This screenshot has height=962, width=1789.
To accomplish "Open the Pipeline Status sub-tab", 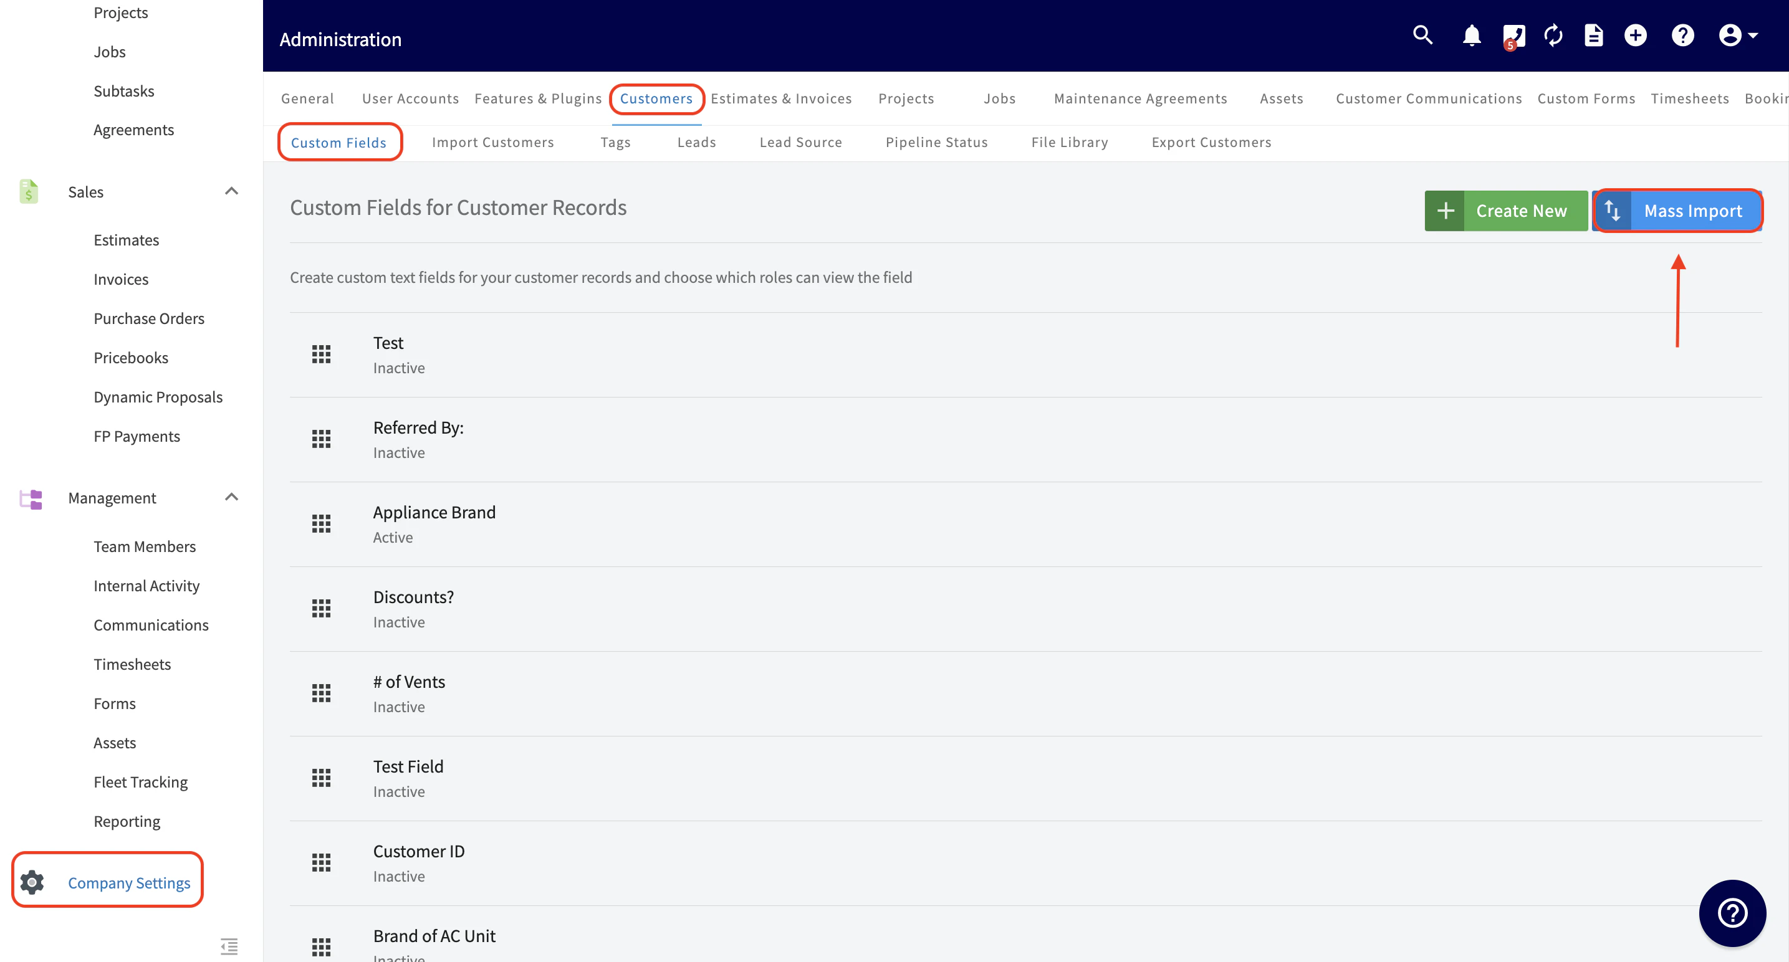I will (937, 142).
